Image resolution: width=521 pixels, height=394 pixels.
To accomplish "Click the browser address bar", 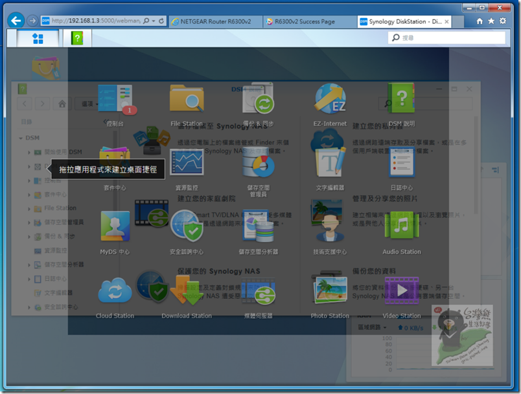I will coord(94,21).
